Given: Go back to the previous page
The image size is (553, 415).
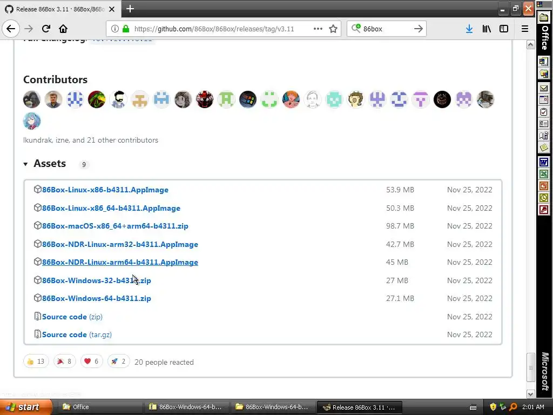Looking at the screenshot, I should (11, 29).
